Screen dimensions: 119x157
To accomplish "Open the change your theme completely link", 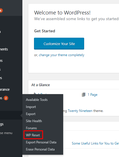I will pyautogui.click(x=61, y=55).
